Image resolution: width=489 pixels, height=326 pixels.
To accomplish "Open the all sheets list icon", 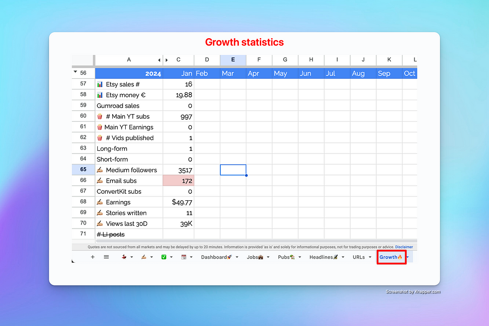I will click(106, 257).
